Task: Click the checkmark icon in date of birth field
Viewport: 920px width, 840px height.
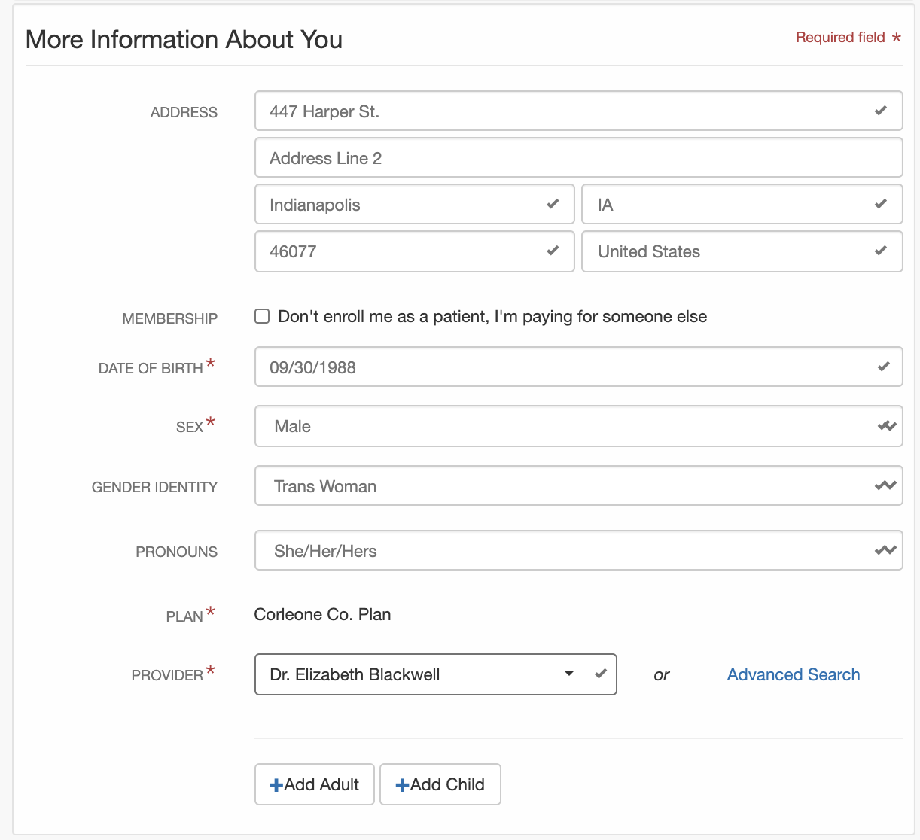Action: [883, 367]
